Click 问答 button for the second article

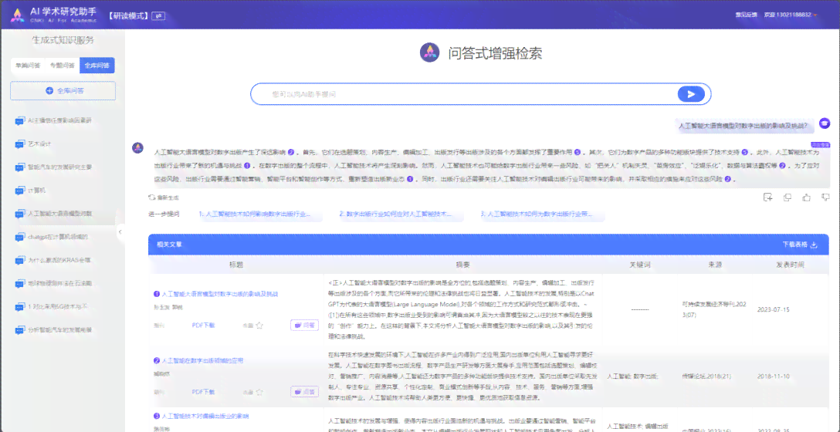(x=305, y=392)
